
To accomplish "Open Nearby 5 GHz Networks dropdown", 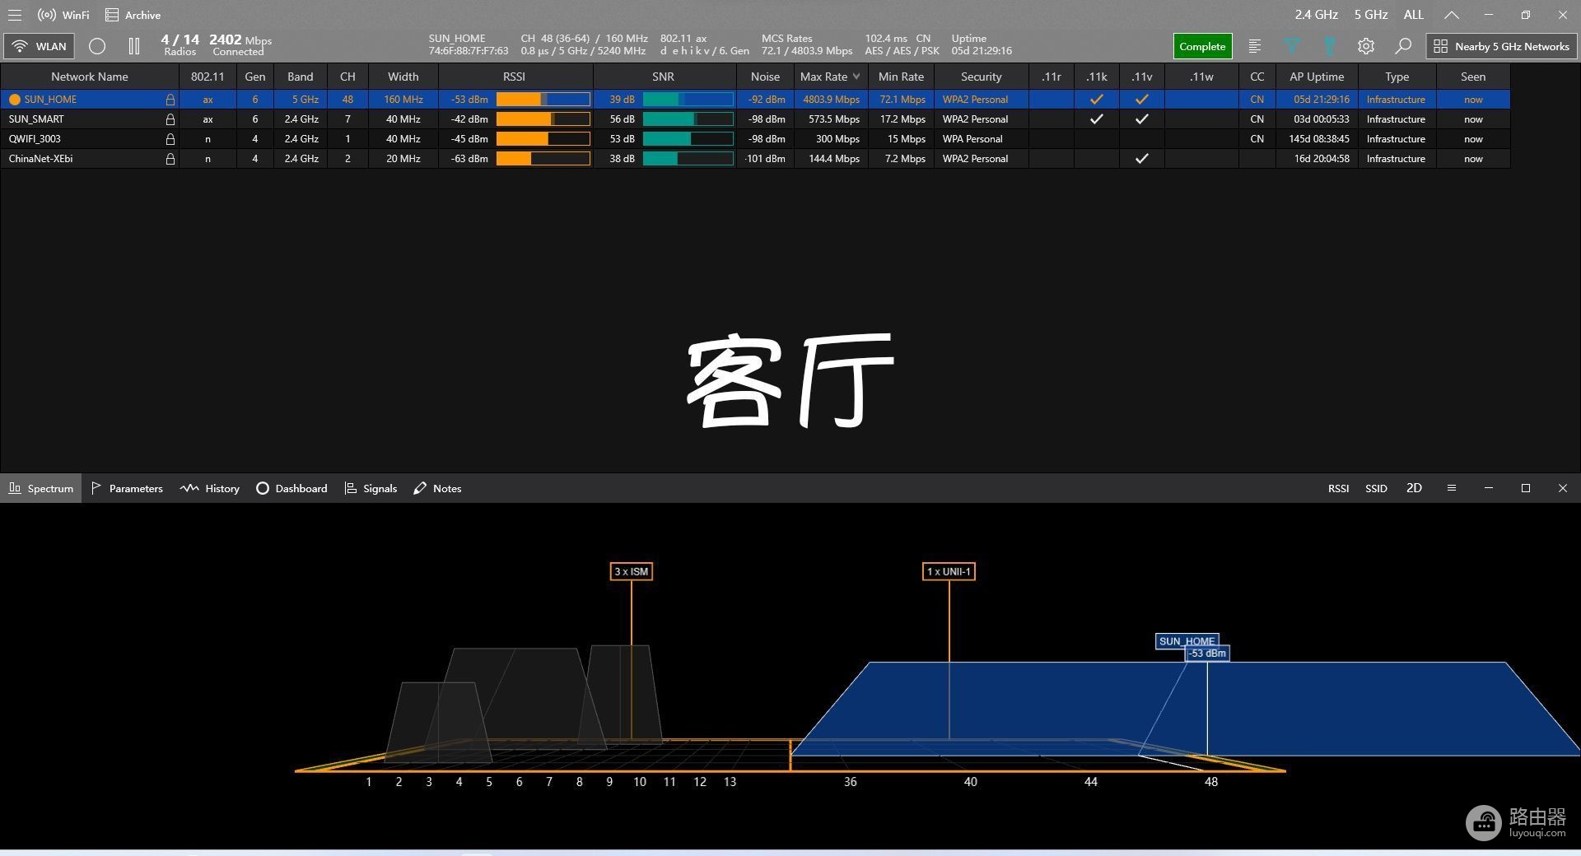I will [x=1502, y=46].
